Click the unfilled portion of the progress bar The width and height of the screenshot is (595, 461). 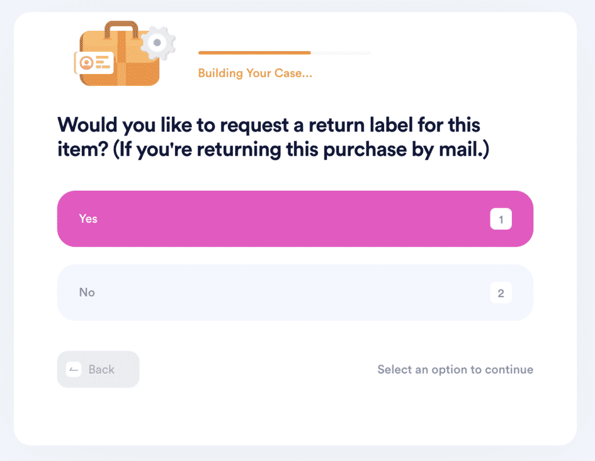tap(343, 52)
